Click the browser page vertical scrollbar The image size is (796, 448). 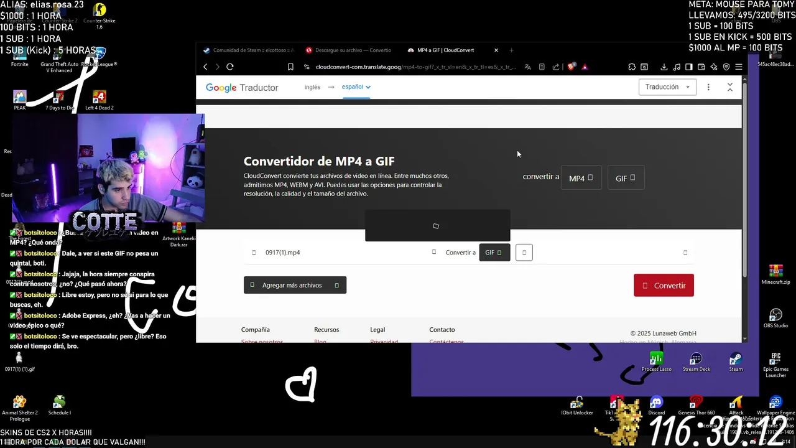[744, 180]
